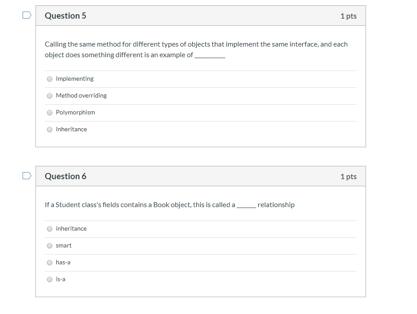Screen dimensions: 417x314
Task: Click the is-a answer label text
Action: click(60, 279)
